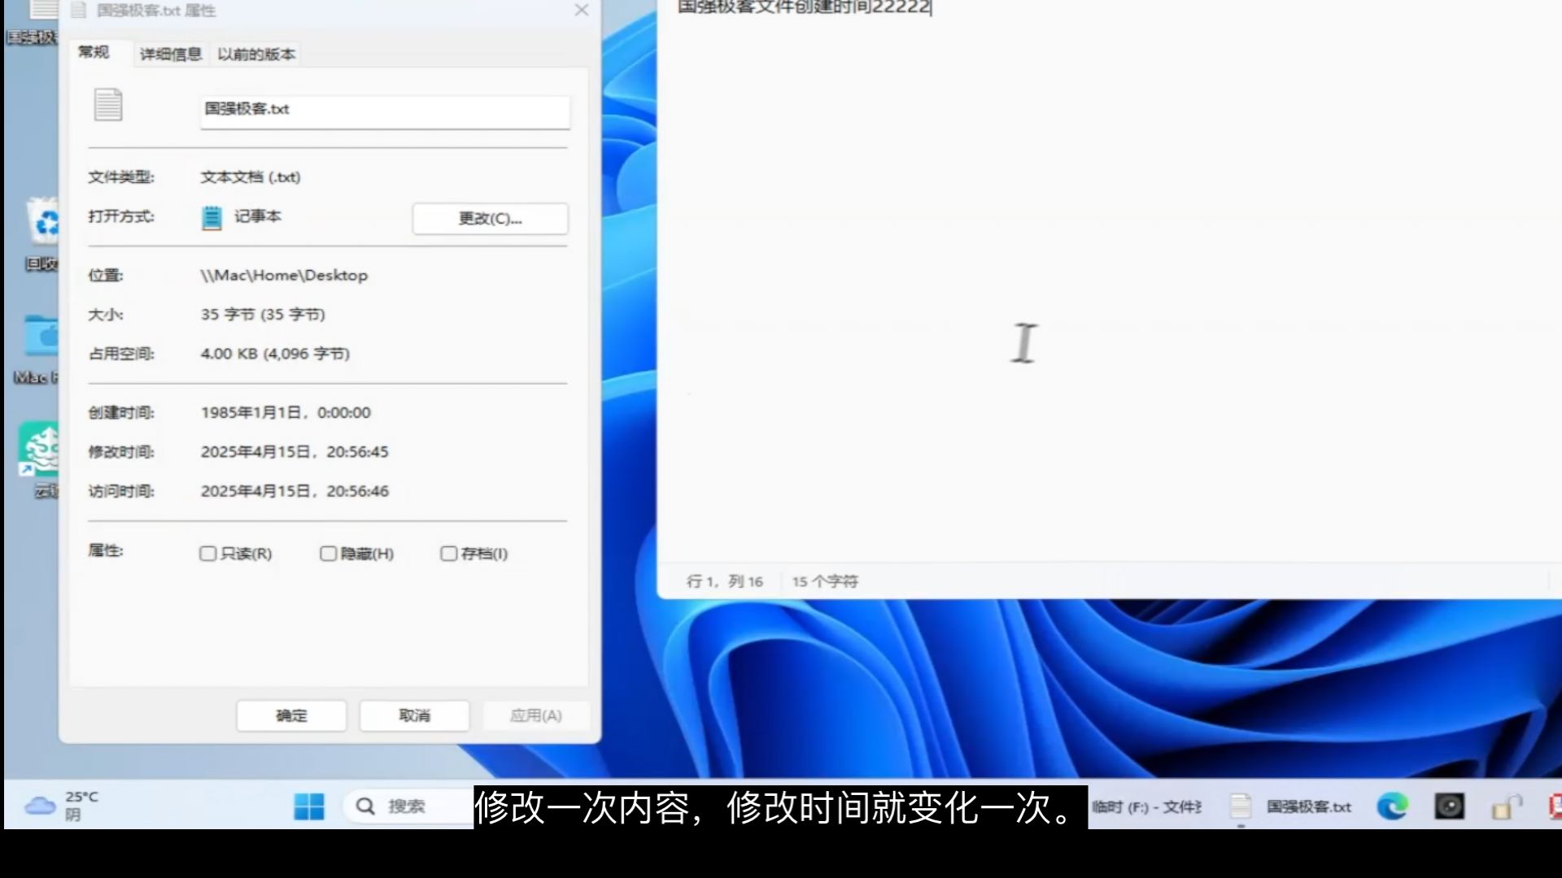Select the green cloud app desktop shortcut

pos(39,459)
